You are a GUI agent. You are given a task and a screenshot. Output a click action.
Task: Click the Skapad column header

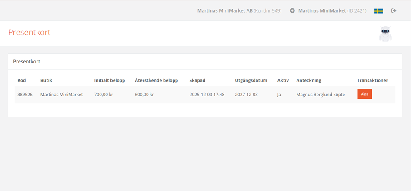click(197, 80)
